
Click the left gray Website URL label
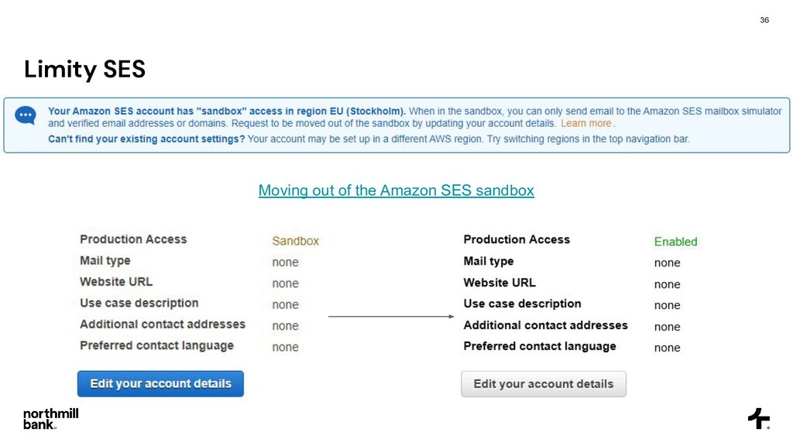116,282
